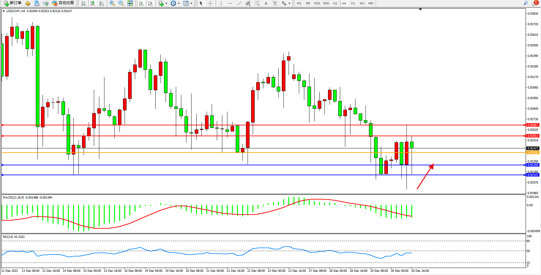Toggle the AutoTrading button

(x=63, y=3)
